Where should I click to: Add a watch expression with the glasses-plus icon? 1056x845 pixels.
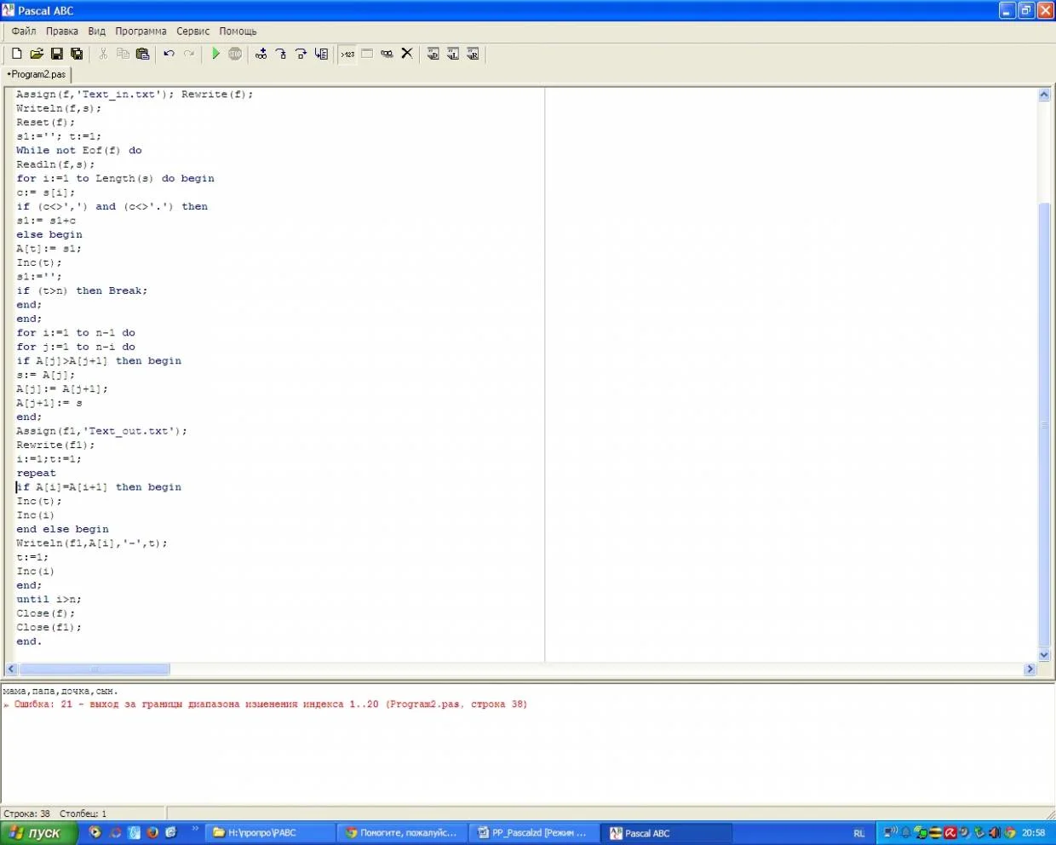coord(261,54)
